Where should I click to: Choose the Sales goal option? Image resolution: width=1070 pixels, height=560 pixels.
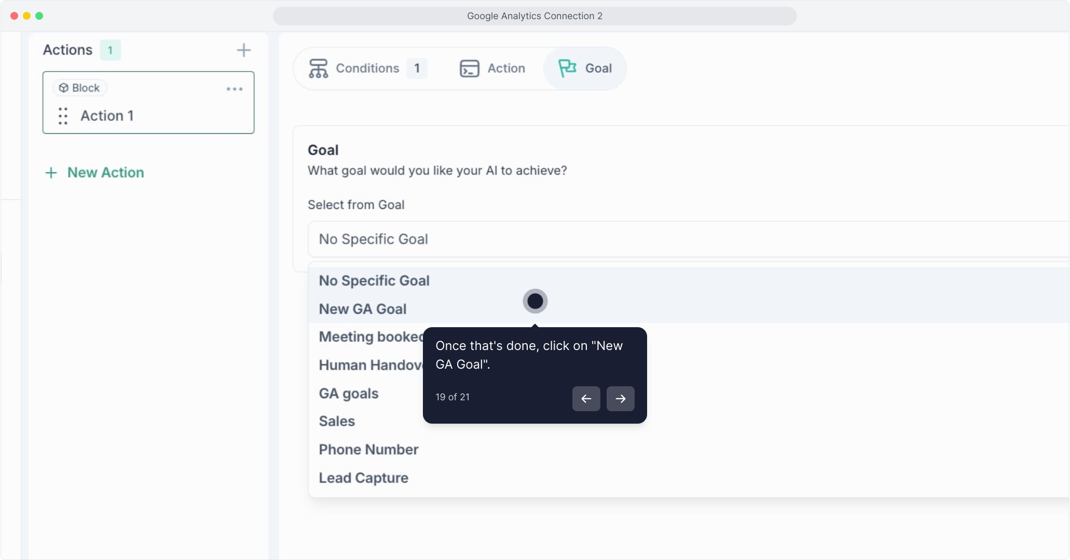pos(337,421)
